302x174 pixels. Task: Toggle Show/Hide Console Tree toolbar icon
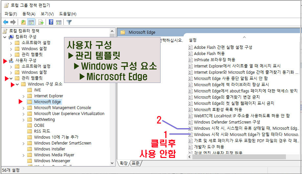31,22
